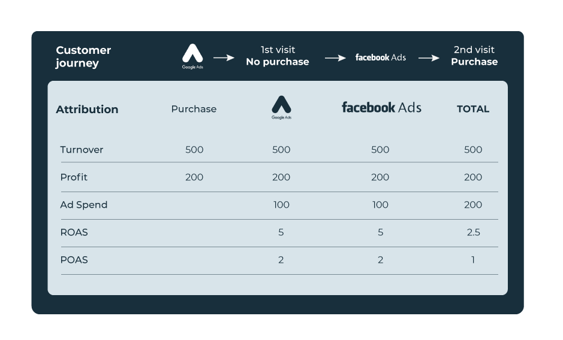Select the Customer journey heading

coord(83,56)
